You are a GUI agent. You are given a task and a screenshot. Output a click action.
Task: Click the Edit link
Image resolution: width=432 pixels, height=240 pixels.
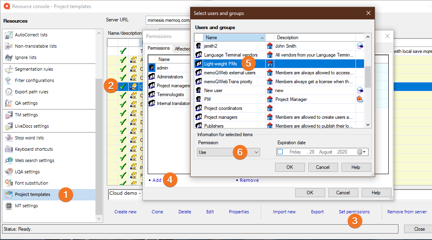(210, 212)
